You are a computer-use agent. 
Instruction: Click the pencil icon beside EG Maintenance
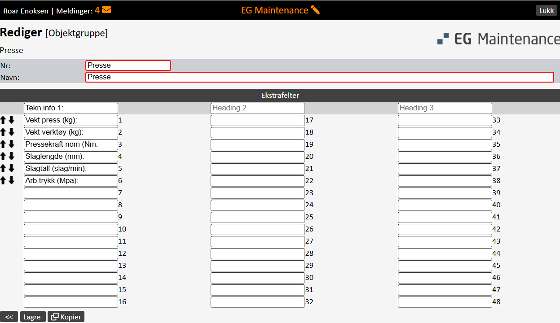tap(315, 10)
